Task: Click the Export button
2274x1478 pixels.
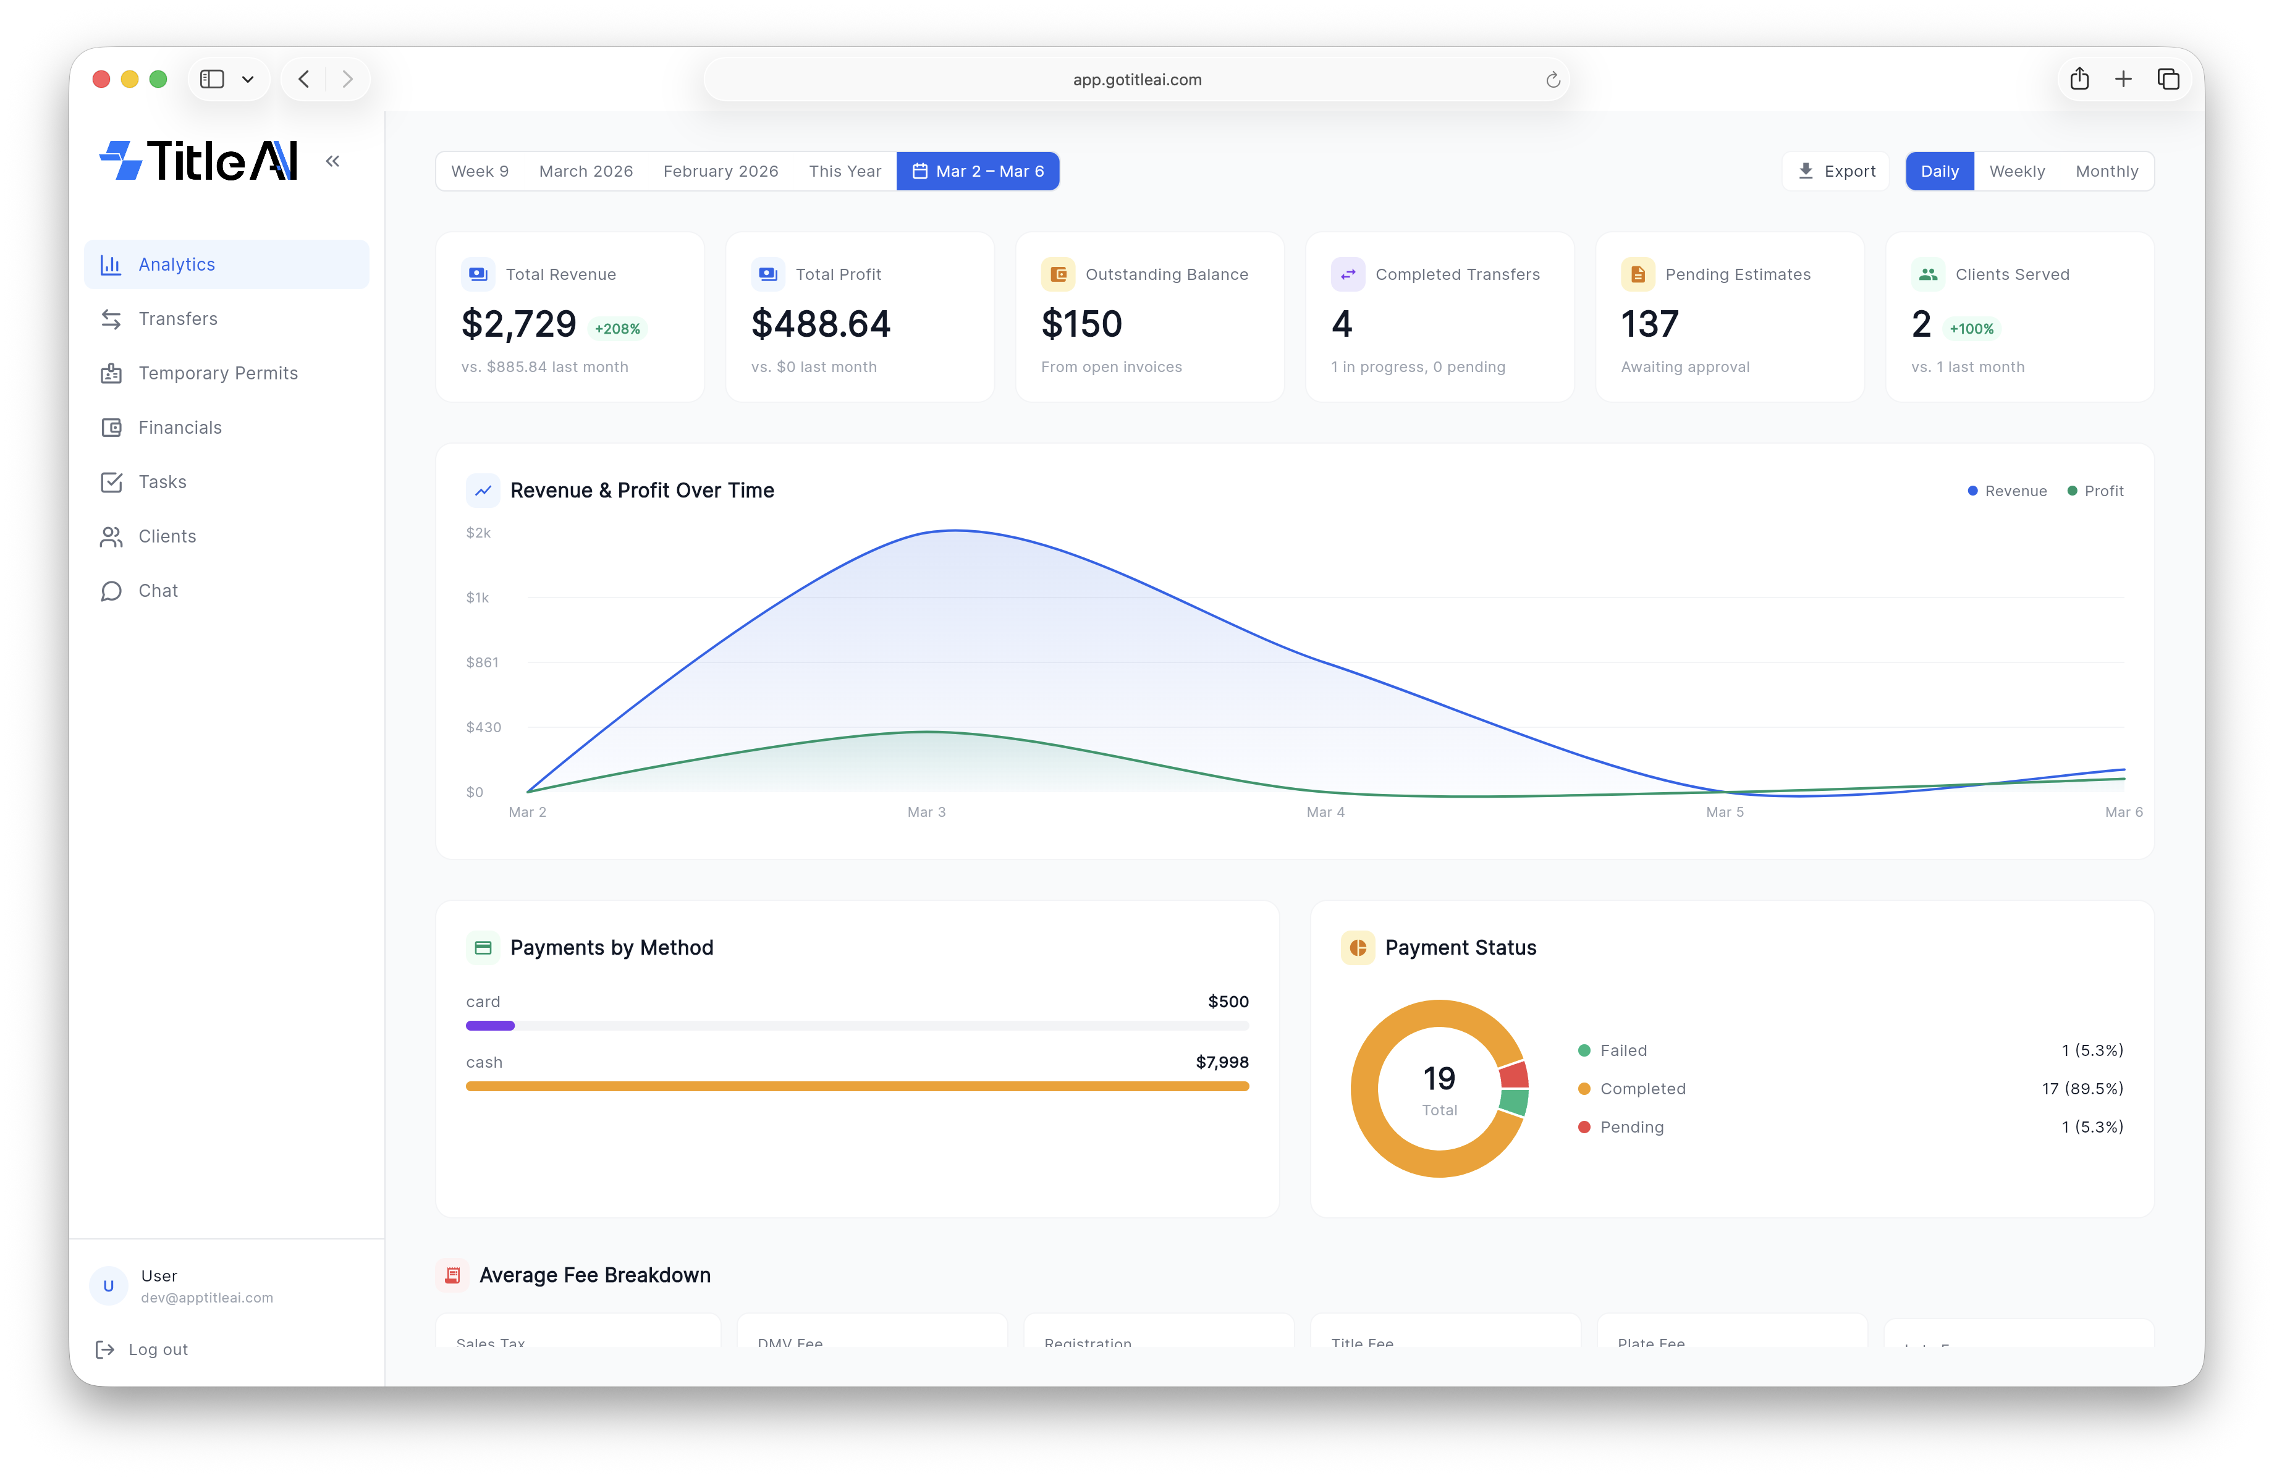Action: (x=1835, y=172)
